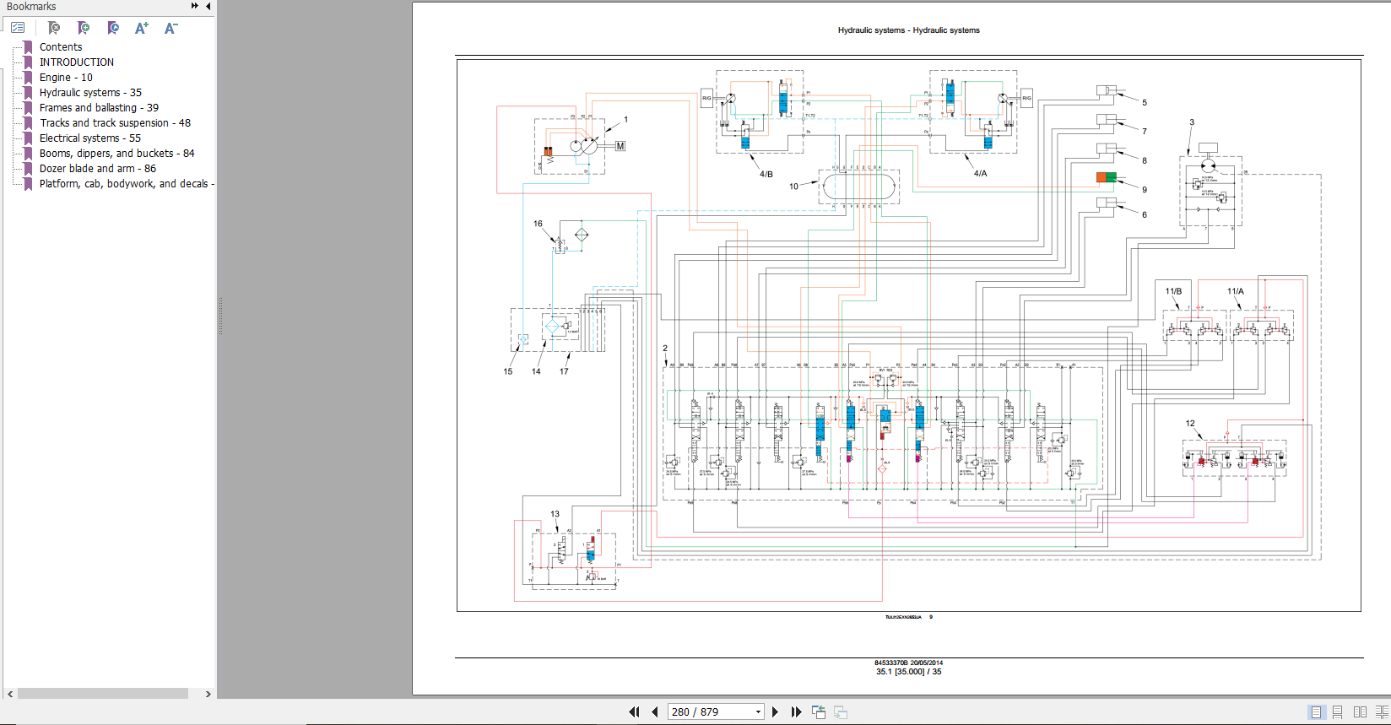Increase bookmark text size with A+
Viewport: 1391px width, 725px height.
pyautogui.click(x=142, y=28)
